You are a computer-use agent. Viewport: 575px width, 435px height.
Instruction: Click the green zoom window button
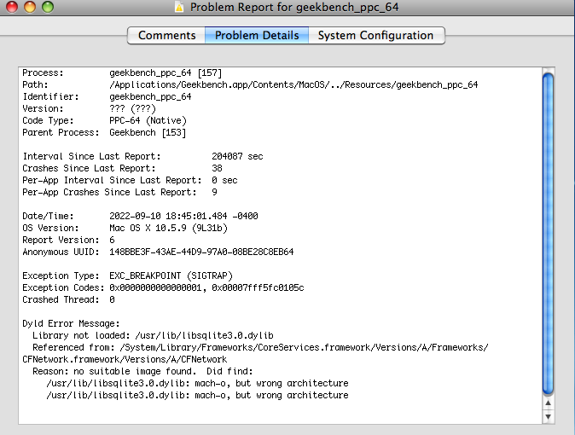point(48,7)
